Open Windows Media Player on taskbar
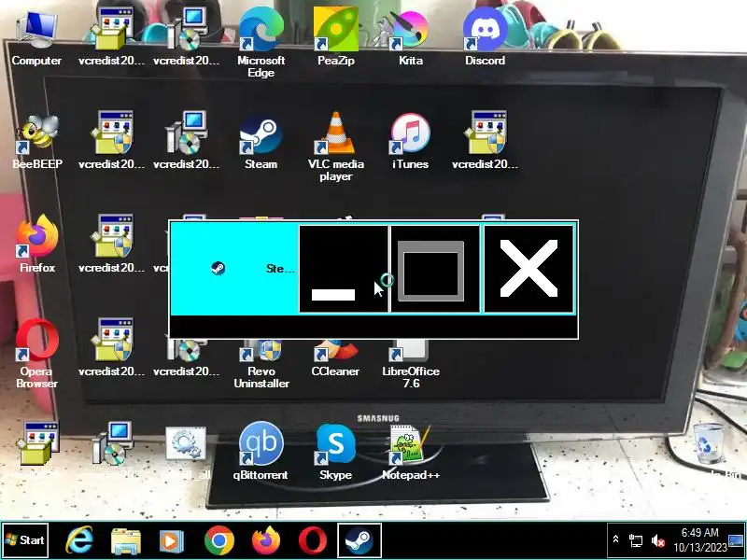Viewport: 747px width, 560px height. tap(171, 540)
